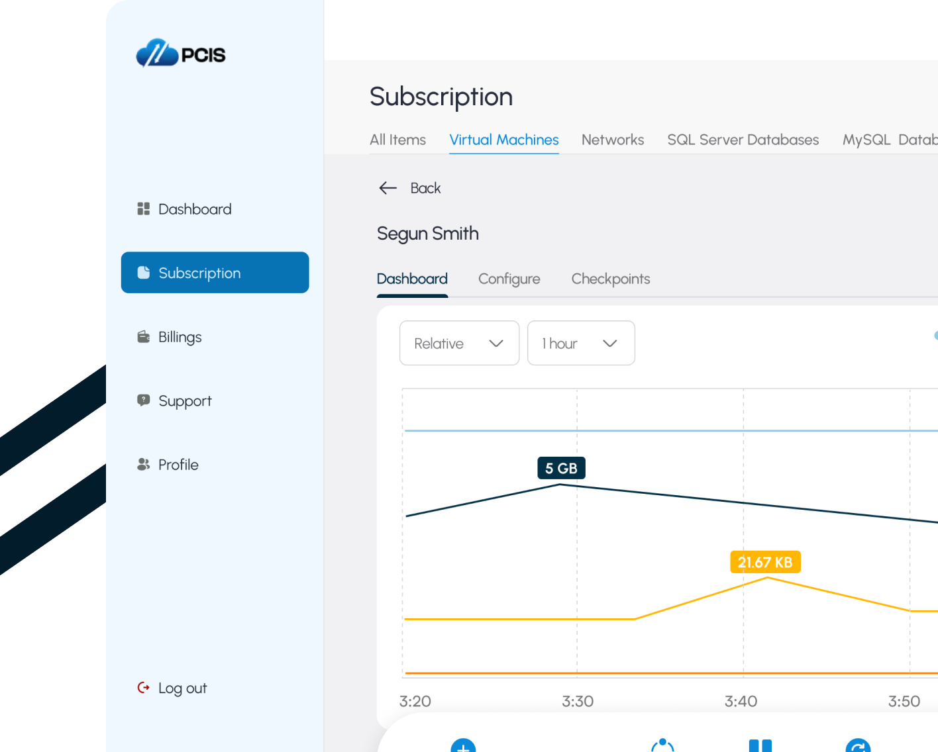Select Subscription in the sidebar
938x752 pixels.
[x=215, y=272]
